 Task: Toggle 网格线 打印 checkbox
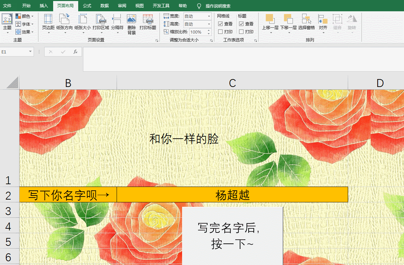(220, 32)
